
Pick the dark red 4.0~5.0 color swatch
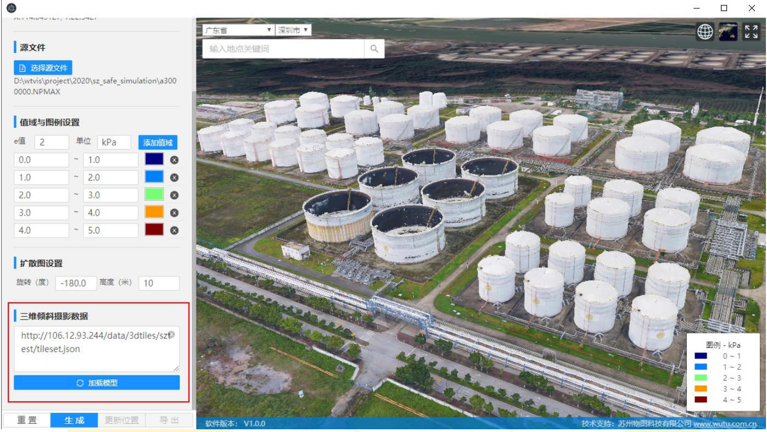click(x=154, y=230)
